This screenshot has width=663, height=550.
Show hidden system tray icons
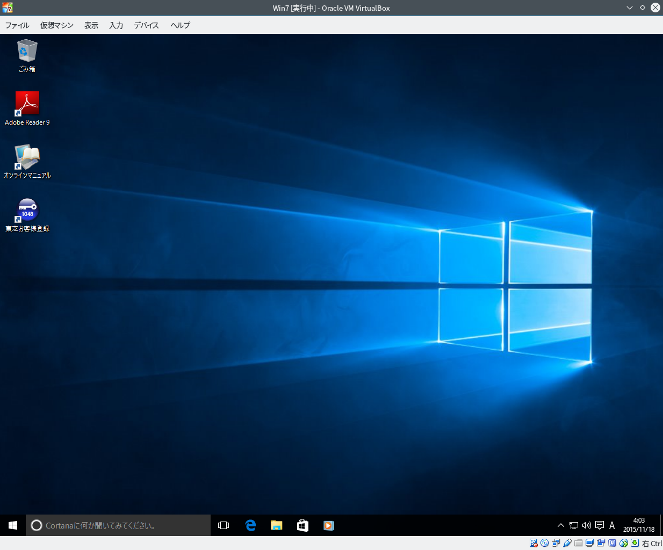pyautogui.click(x=560, y=525)
